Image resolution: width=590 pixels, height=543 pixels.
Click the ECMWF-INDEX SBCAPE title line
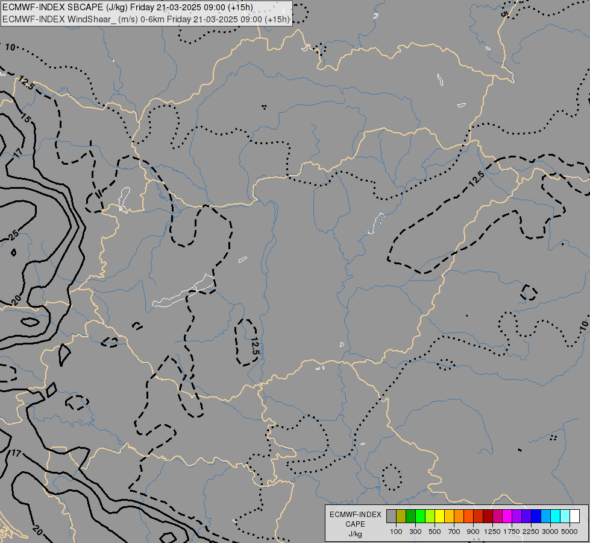coord(128,7)
